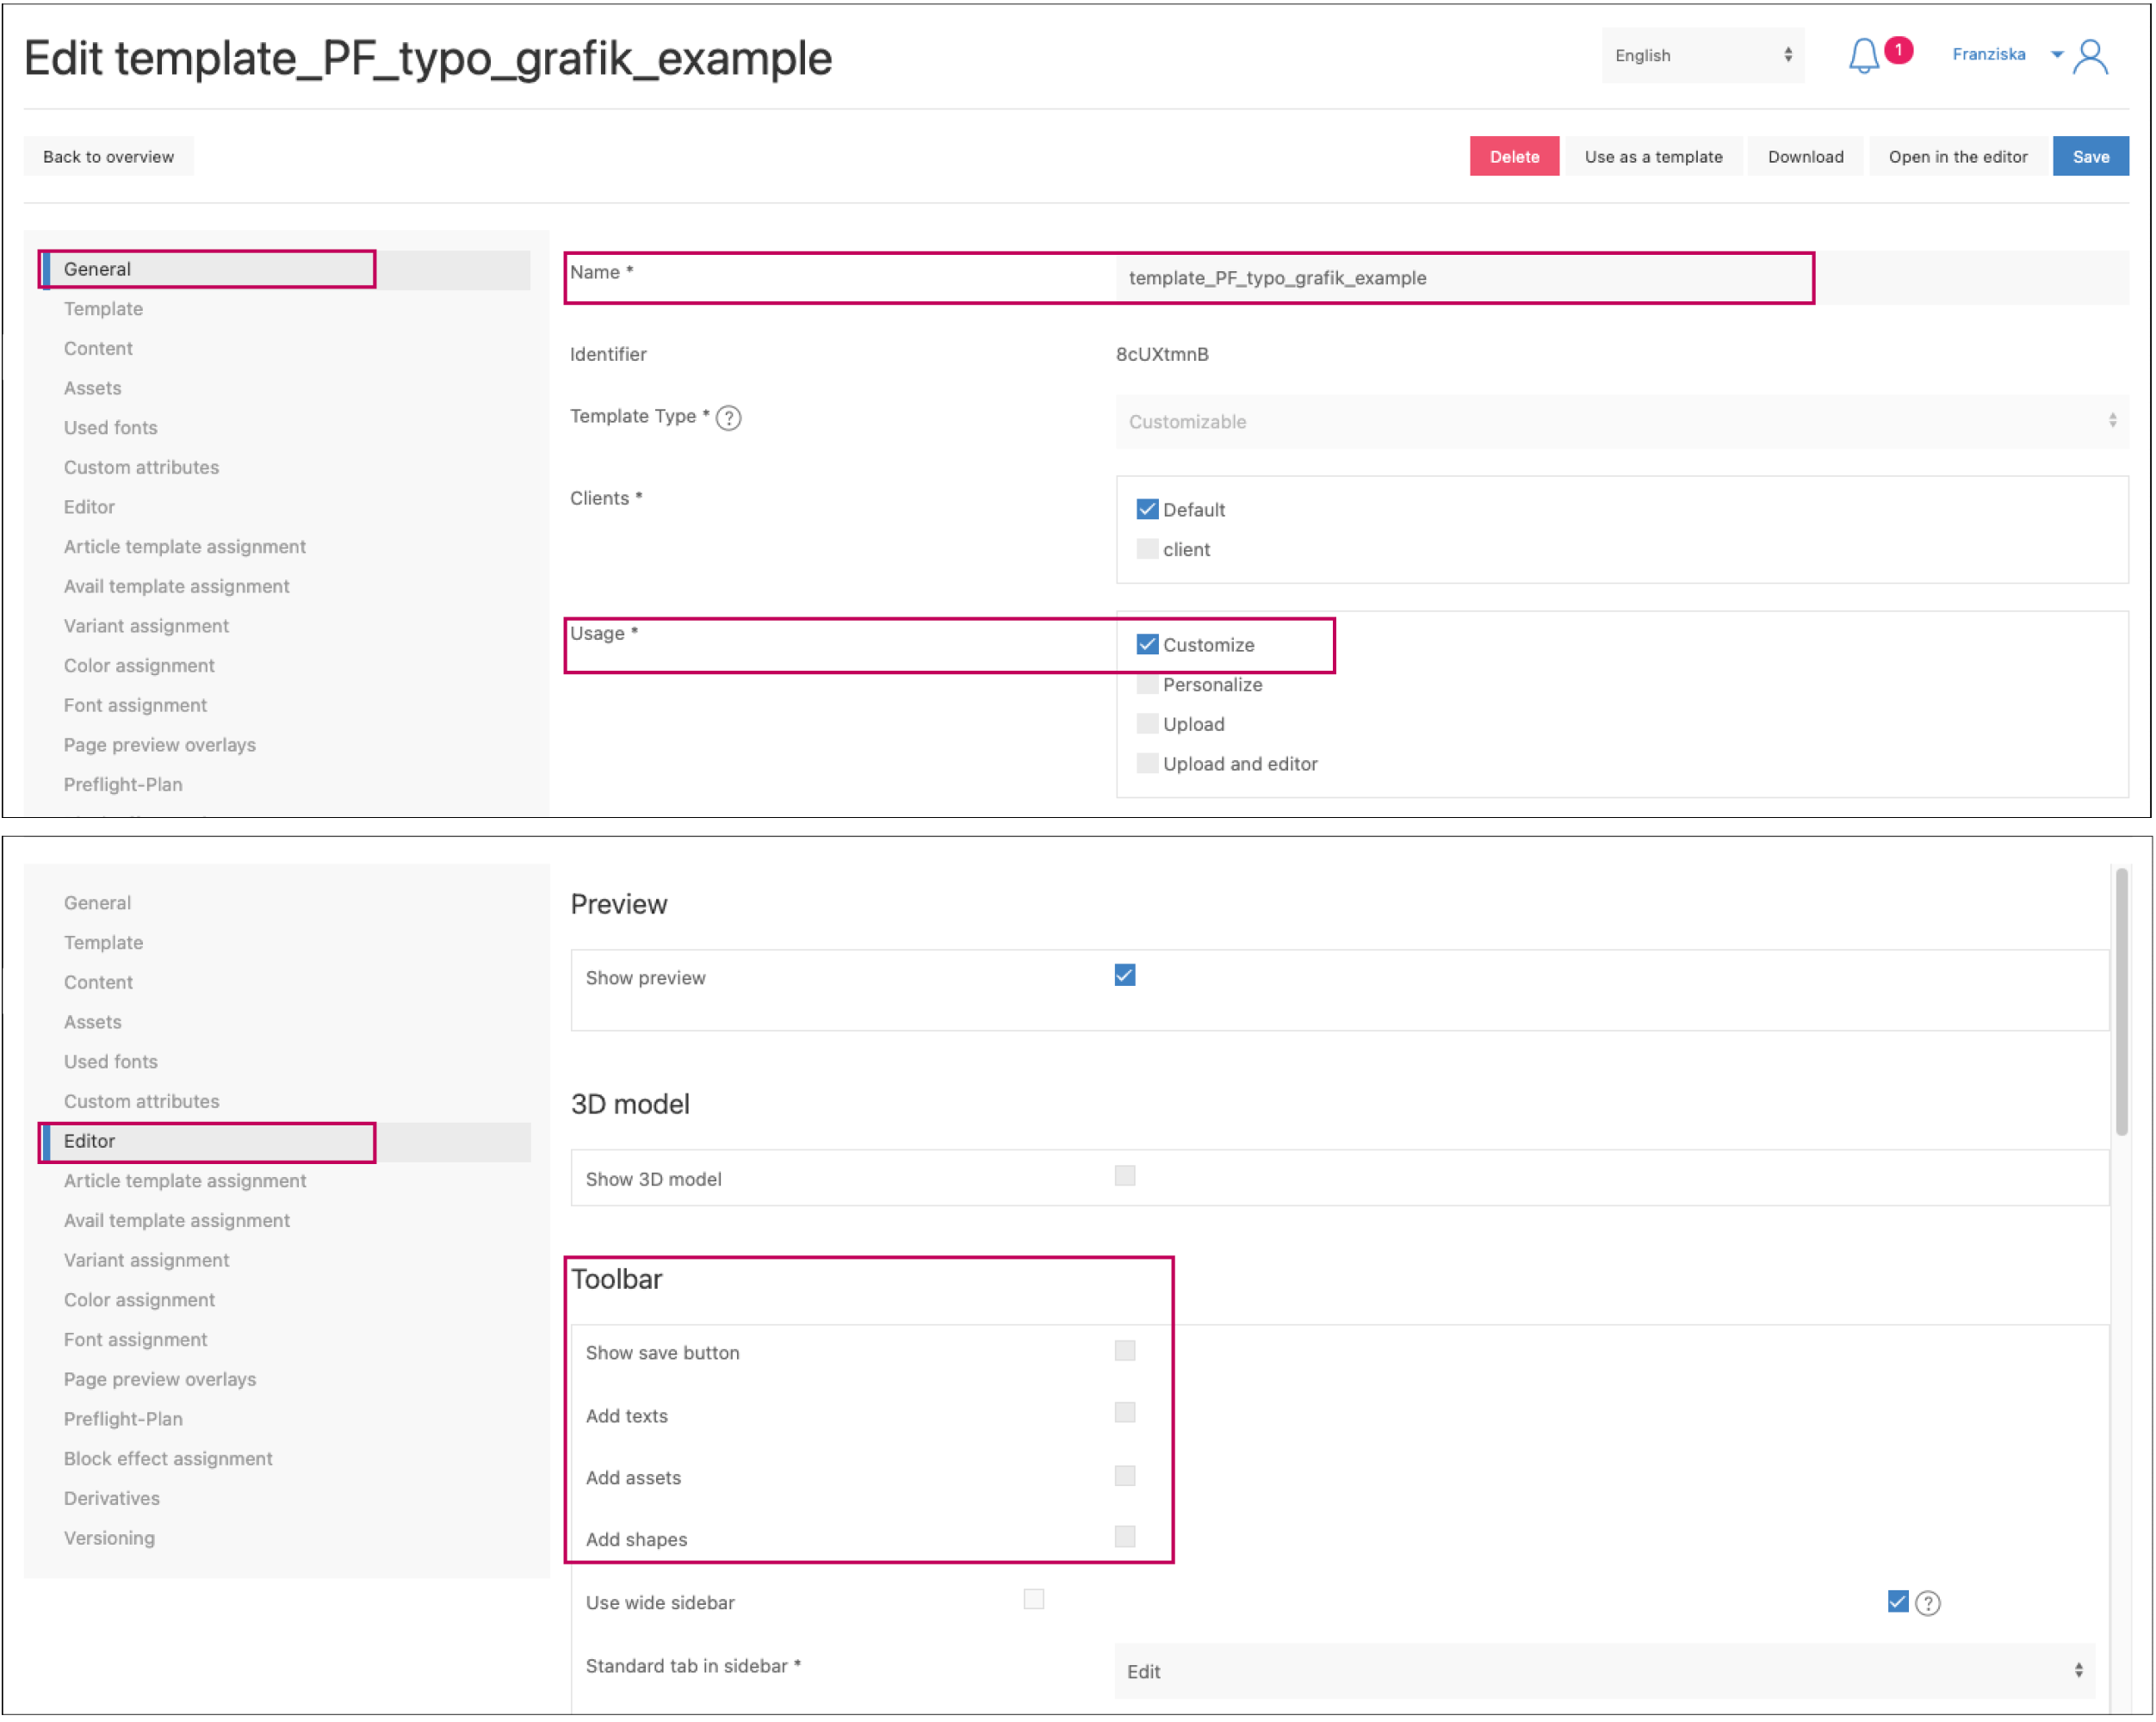Click the user profile avatar icon
Screen dimensions: 2156x1722
click(x=2091, y=57)
